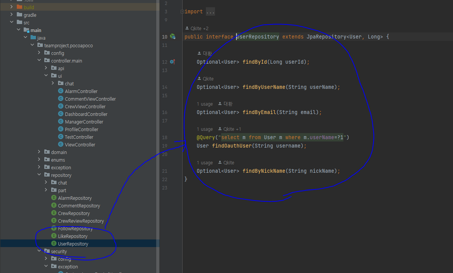Collapse the java folder
Viewport: 453px width, 273px height.
coord(26,37)
